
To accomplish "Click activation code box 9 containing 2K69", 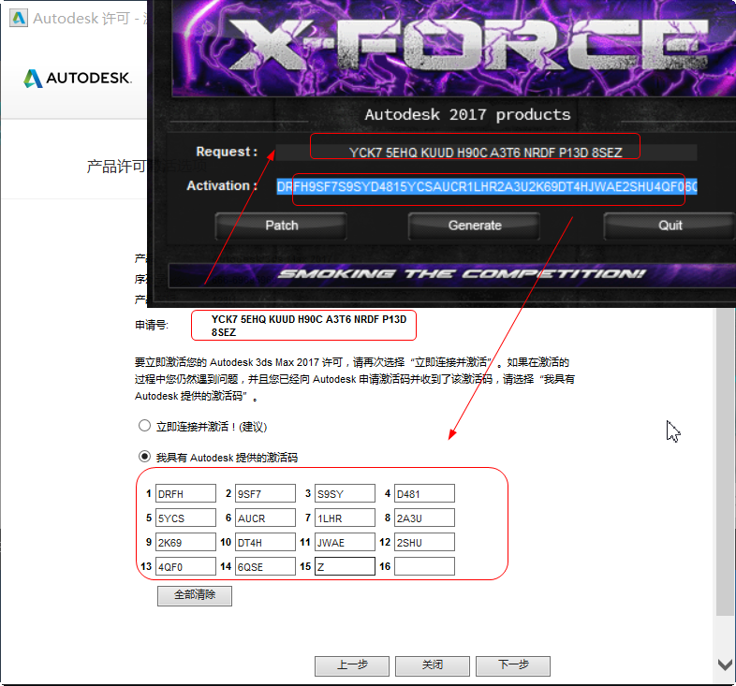I will [x=186, y=543].
